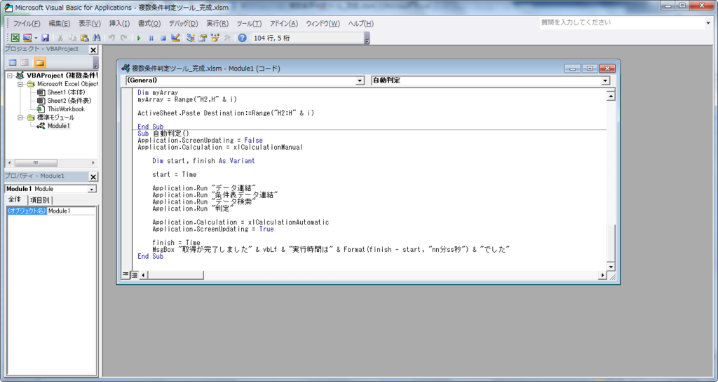Open the 表示(V) menu
This screenshot has height=382, width=718.
tap(89, 24)
